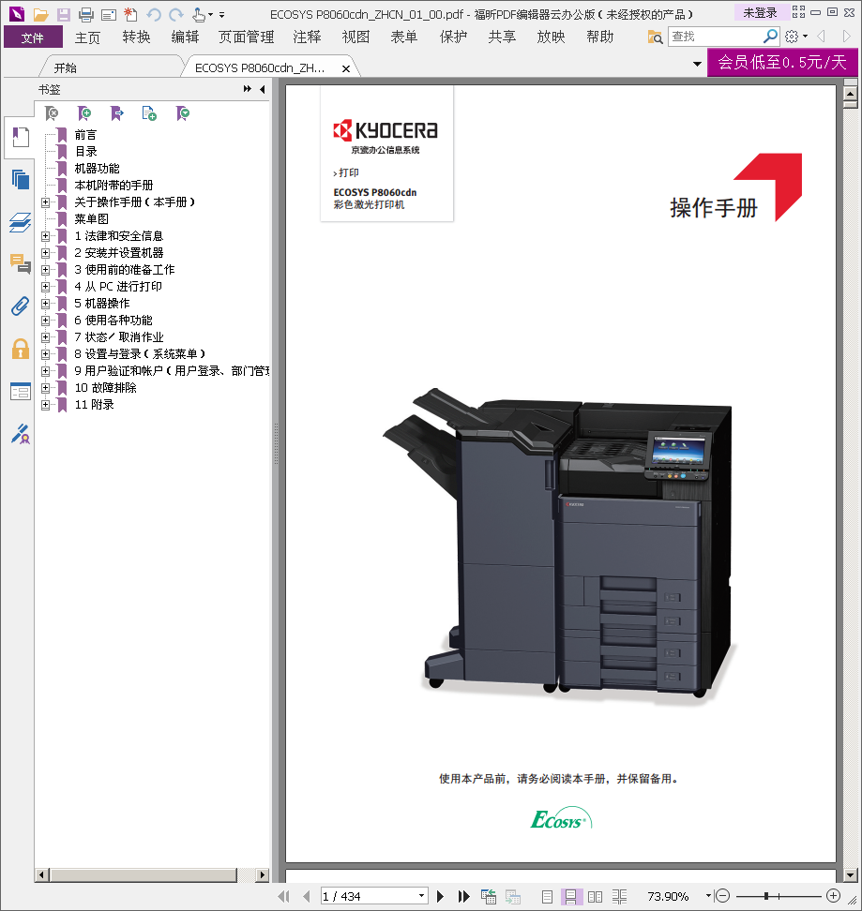Click the add new bookmark icon

[x=84, y=113]
